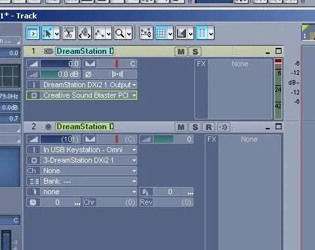Click the Snap to Grid icon
315x250 pixels.
(161, 33)
